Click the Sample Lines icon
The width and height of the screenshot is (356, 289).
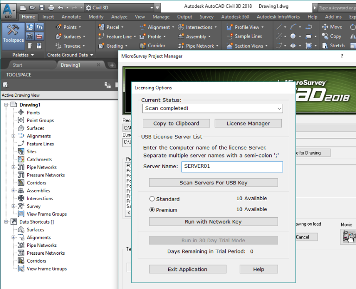pos(229,37)
